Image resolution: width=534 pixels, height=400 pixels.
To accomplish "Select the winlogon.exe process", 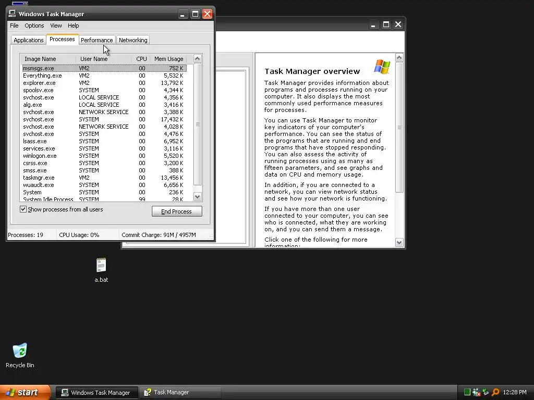I will pyautogui.click(x=104, y=156).
